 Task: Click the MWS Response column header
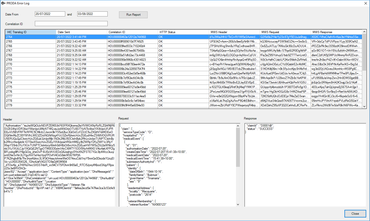pos(337,32)
